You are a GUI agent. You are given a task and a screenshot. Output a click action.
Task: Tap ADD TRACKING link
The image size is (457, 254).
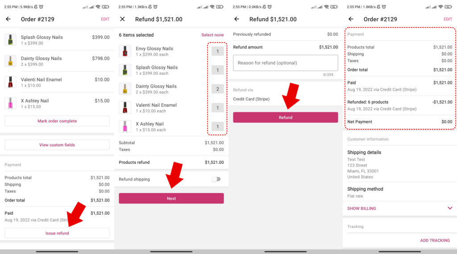click(x=435, y=240)
